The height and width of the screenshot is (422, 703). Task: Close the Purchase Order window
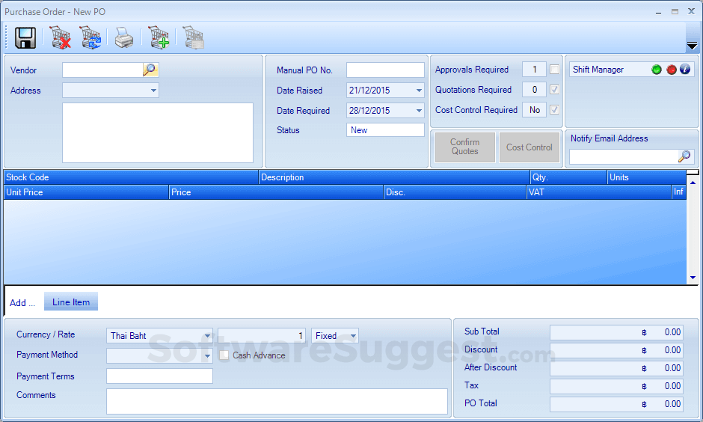tap(691, 11)
